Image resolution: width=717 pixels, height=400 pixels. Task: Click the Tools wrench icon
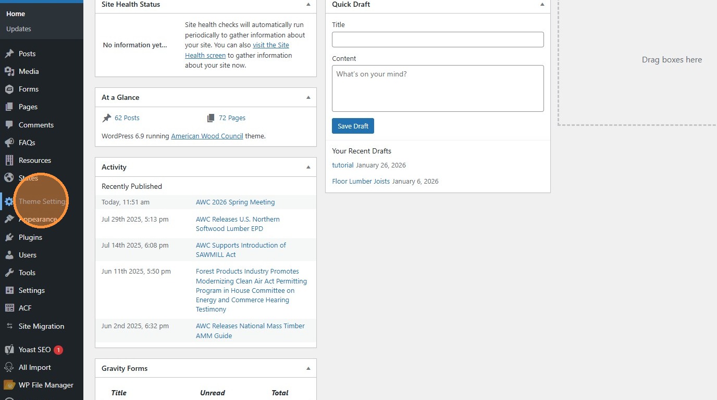point(9,273)
